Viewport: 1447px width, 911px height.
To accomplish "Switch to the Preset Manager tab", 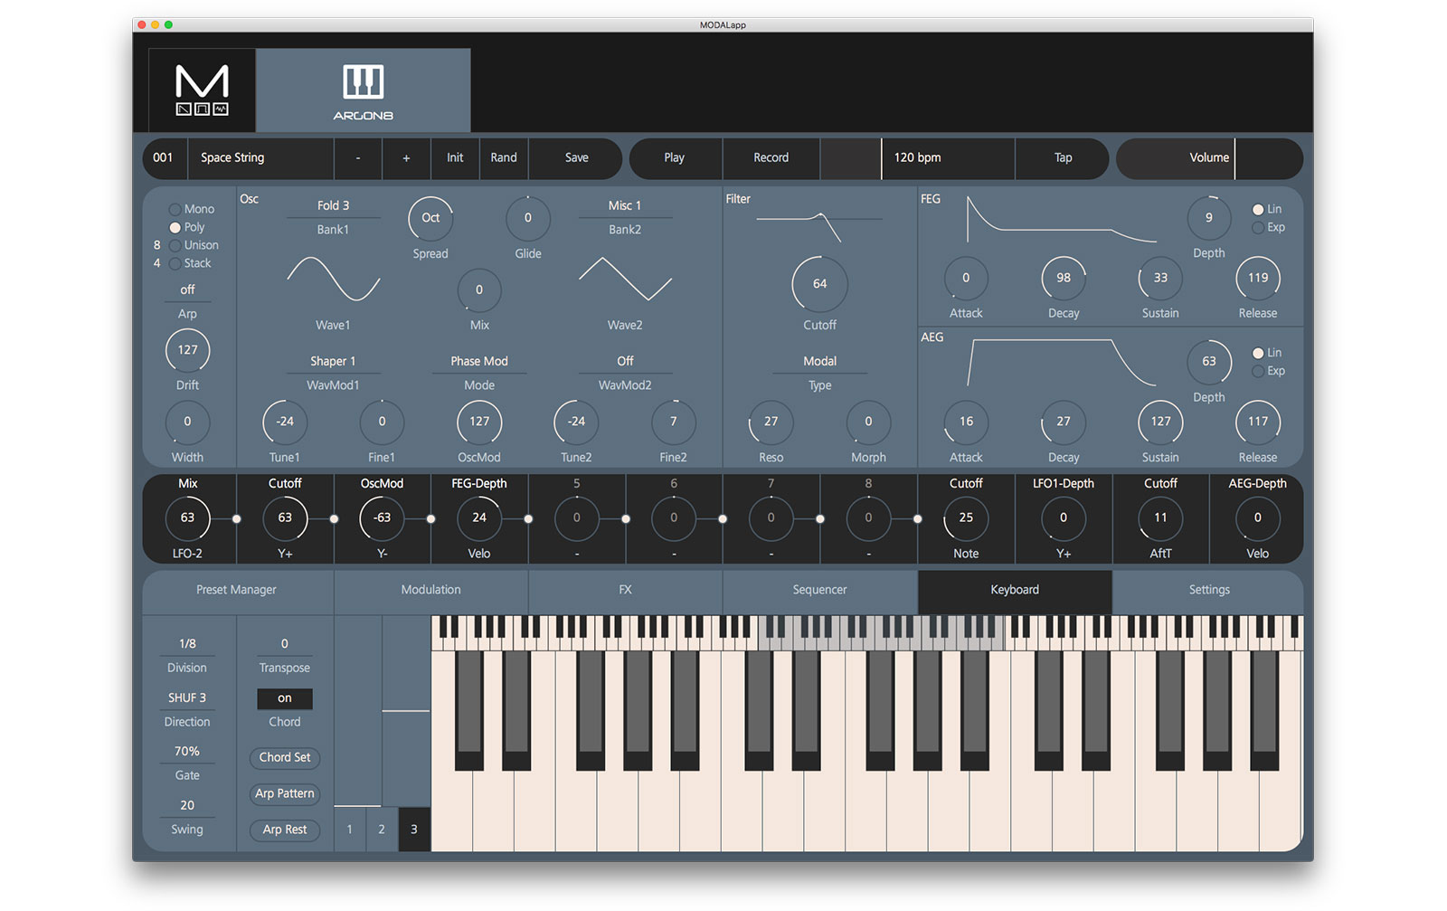I will (237, 590).
